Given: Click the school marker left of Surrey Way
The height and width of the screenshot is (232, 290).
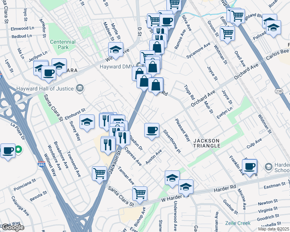Looking at the screenshot, I should click(x=87, y=123).
